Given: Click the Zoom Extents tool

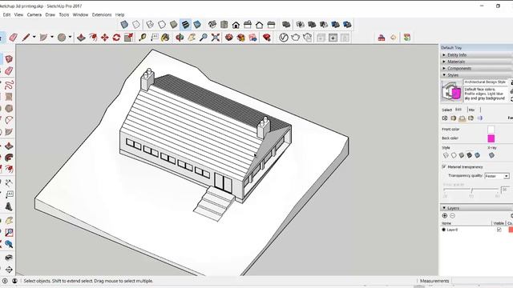Looking at the screenshot, I should (216, 38).
